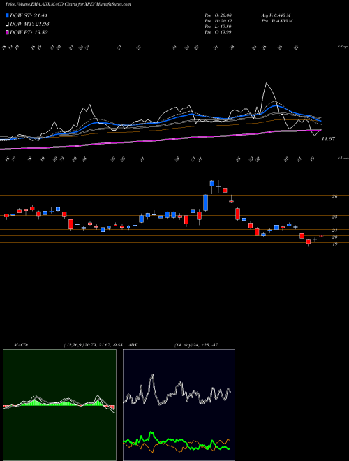Select the DOW ST: 21.41 label
The height and width of the screenshot is (461, 349).
(x=29, y=15)
